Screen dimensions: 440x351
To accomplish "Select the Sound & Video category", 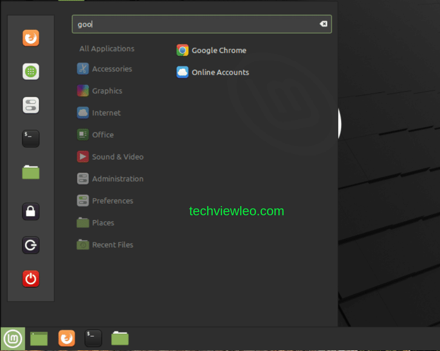I will pyautogui.click(x=118, y=156).
